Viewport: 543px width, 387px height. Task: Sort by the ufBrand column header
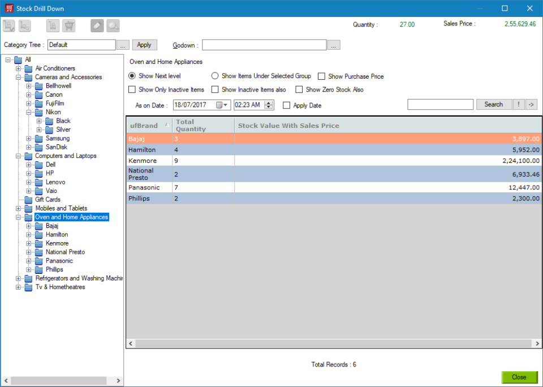(x=149, y=126)
